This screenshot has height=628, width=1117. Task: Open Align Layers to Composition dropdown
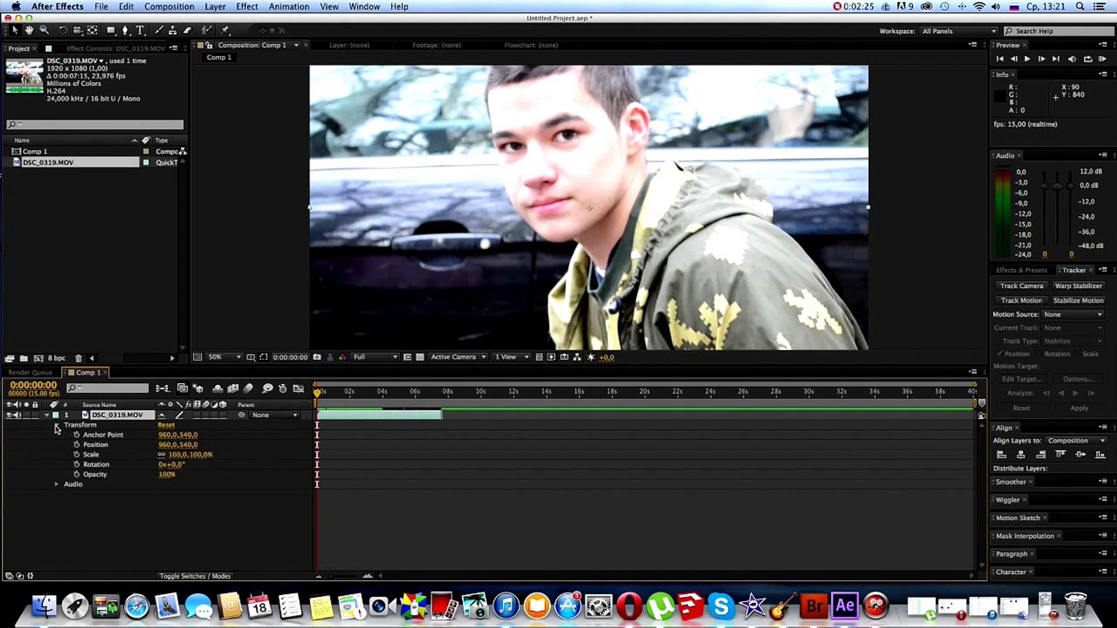coord(1076,441)
